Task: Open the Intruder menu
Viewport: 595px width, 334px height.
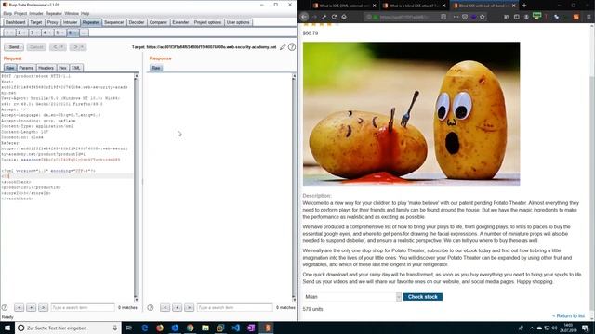Action: pos(36,13)
